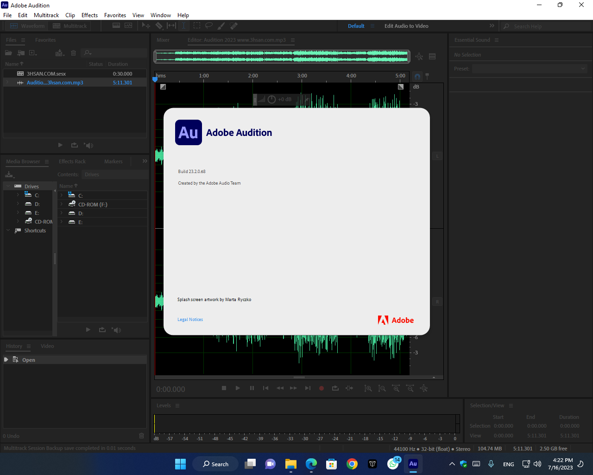593x475 pixels.
Task: Expand the C: drive in left tree
Action: tap(18, 195)
